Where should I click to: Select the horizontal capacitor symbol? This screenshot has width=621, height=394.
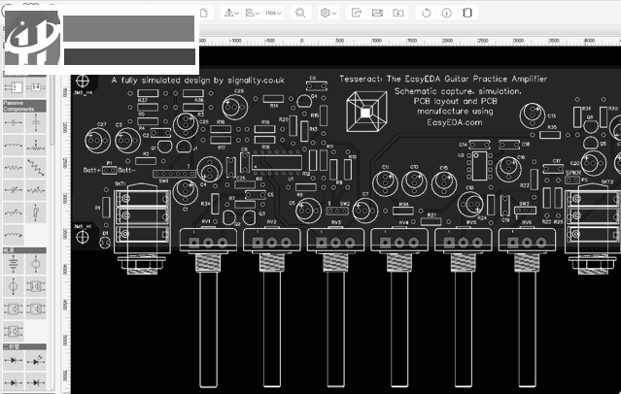click(13, 122)
